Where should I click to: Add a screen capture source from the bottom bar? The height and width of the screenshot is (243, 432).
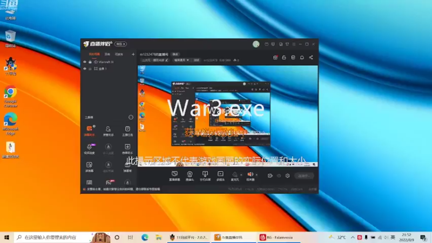click(x=174, y=176)
